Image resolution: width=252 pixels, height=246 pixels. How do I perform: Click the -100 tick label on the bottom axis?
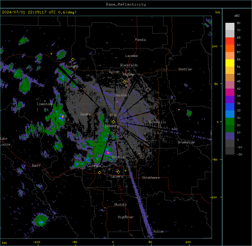tap(37, 242)
